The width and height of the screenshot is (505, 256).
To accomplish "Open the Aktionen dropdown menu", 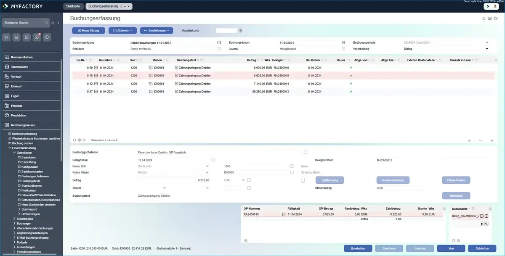I will (x=122, y=31).
